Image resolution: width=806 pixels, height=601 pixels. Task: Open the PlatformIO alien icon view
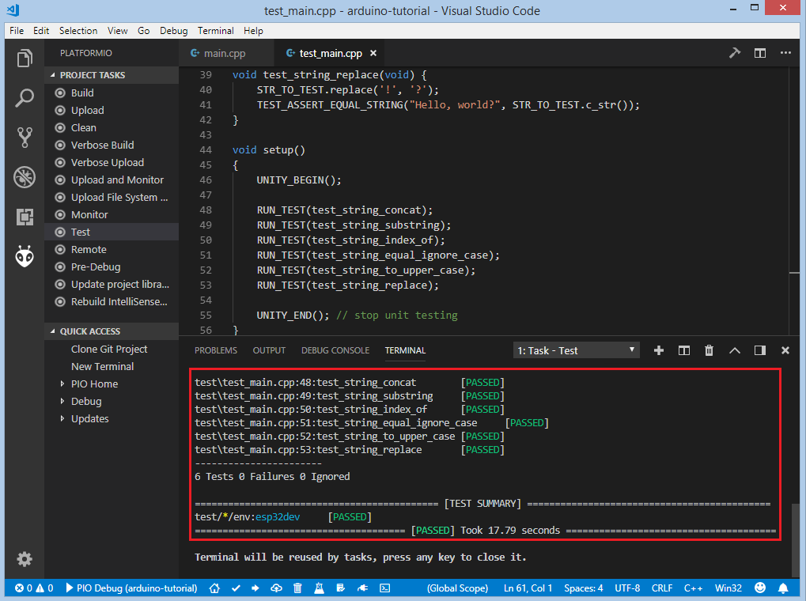[x=25, y=256]
